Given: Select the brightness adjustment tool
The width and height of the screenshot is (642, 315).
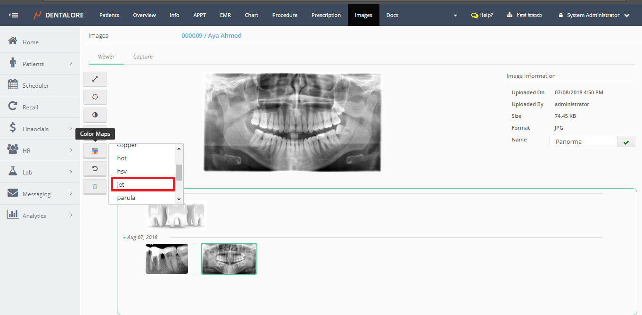Looking at the screenshot, I should [95, 97].
